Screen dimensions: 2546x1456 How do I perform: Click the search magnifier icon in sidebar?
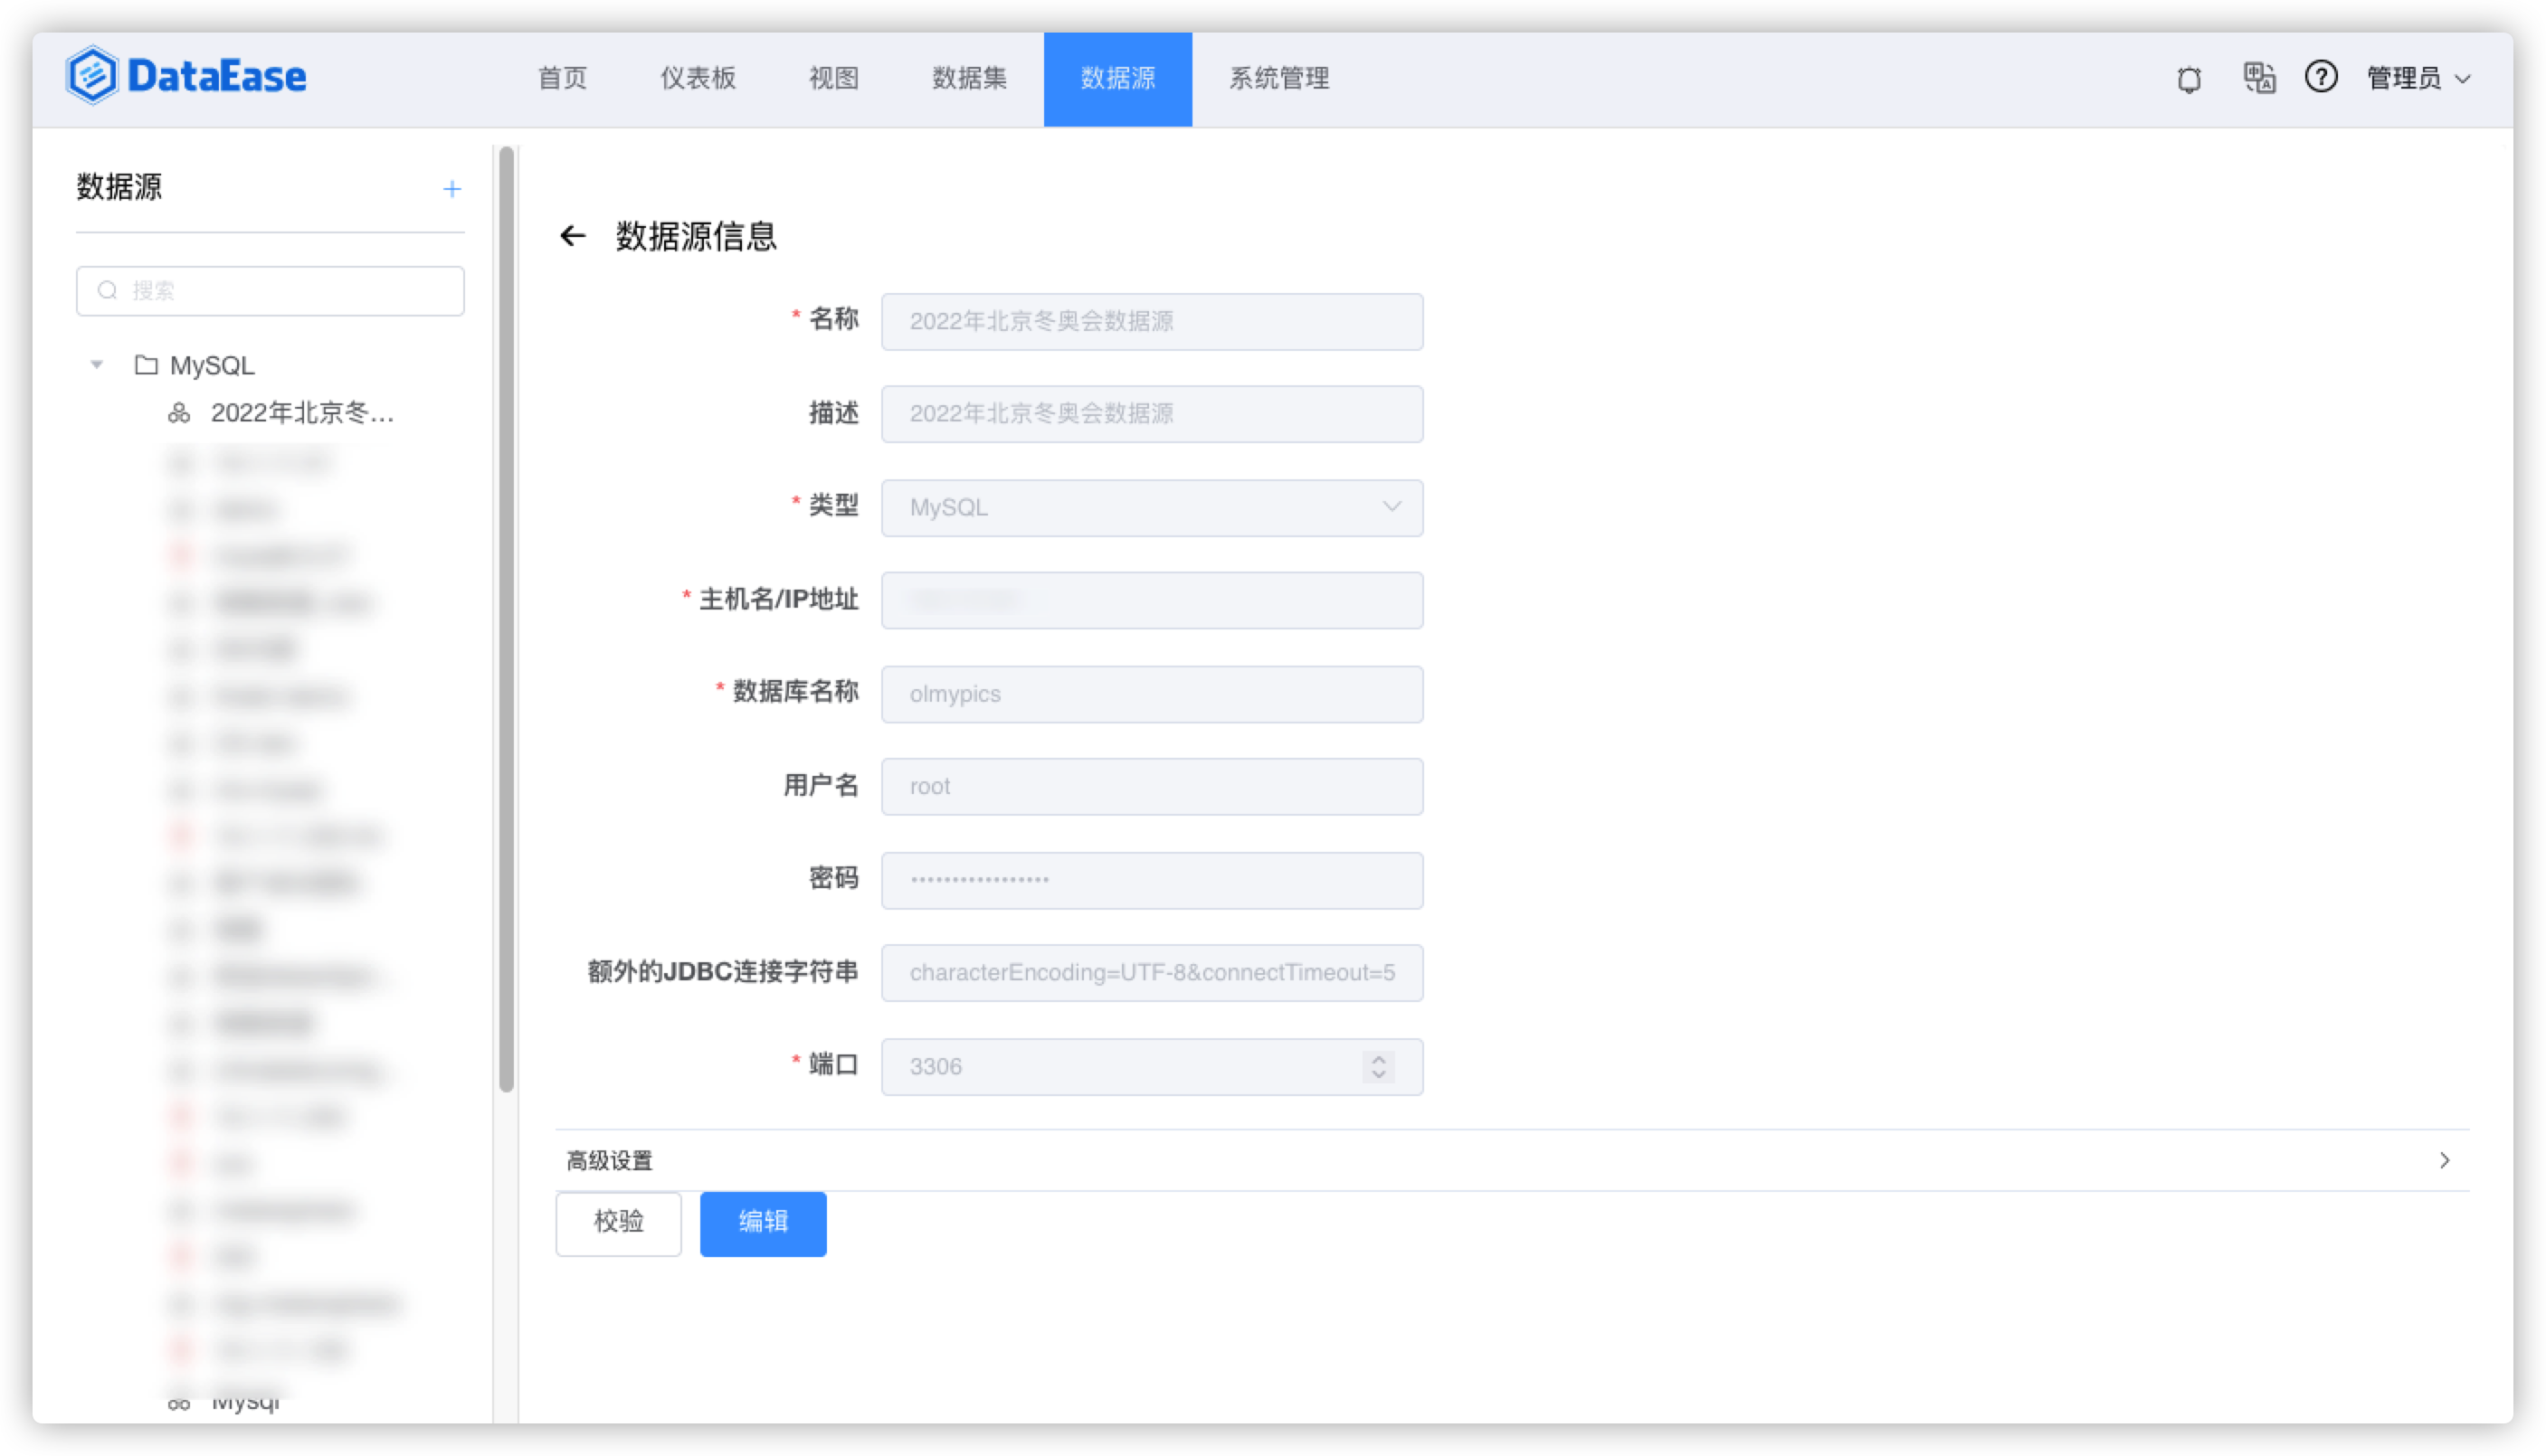(x=107, y=291)
